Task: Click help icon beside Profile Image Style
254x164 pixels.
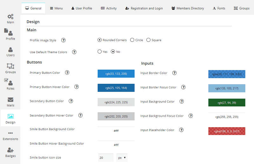Action: [x=63, y=40]
